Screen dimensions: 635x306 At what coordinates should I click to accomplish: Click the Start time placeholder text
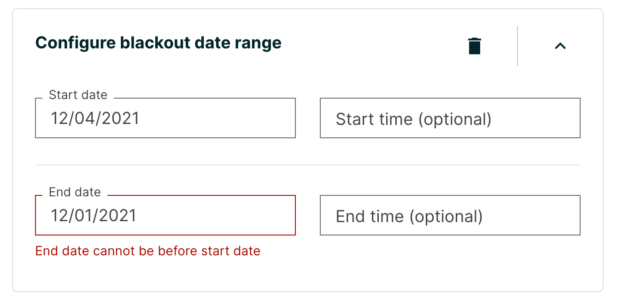point(413,119)
